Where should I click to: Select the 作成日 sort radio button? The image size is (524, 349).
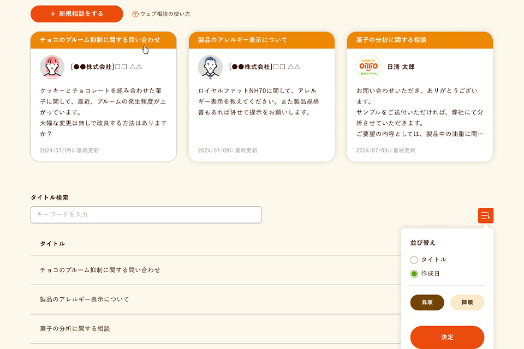coord(414,274)
